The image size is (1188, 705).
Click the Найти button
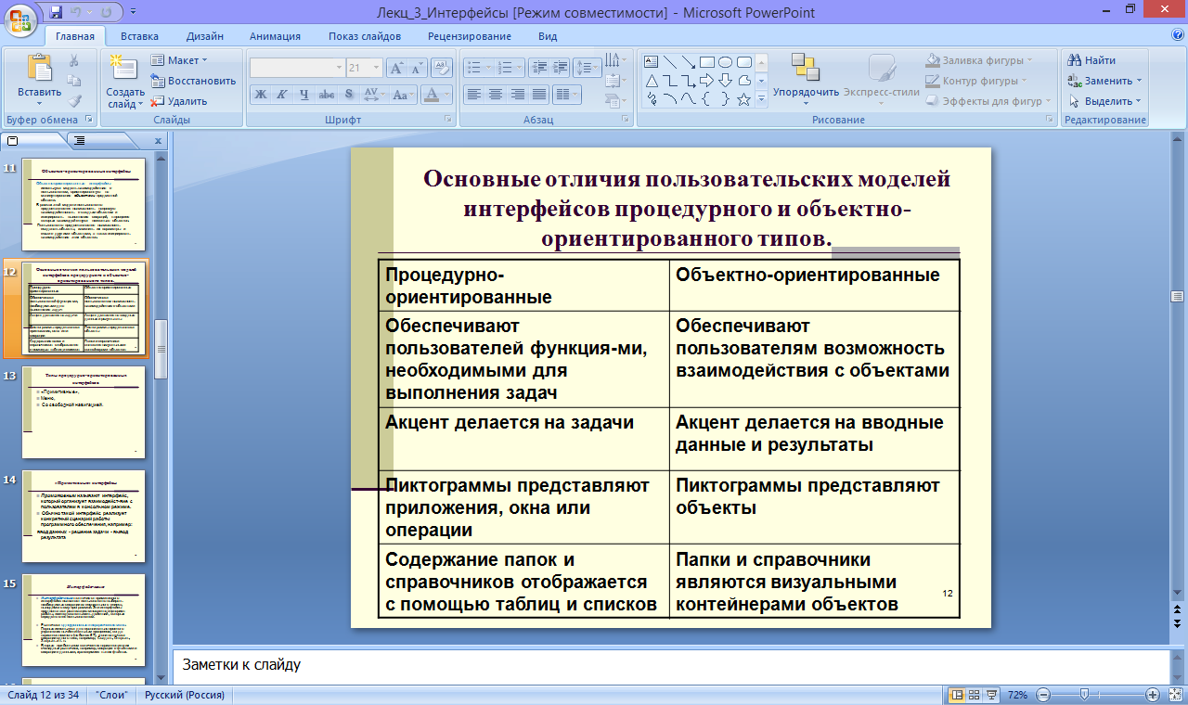click(x=1091, y=60)
